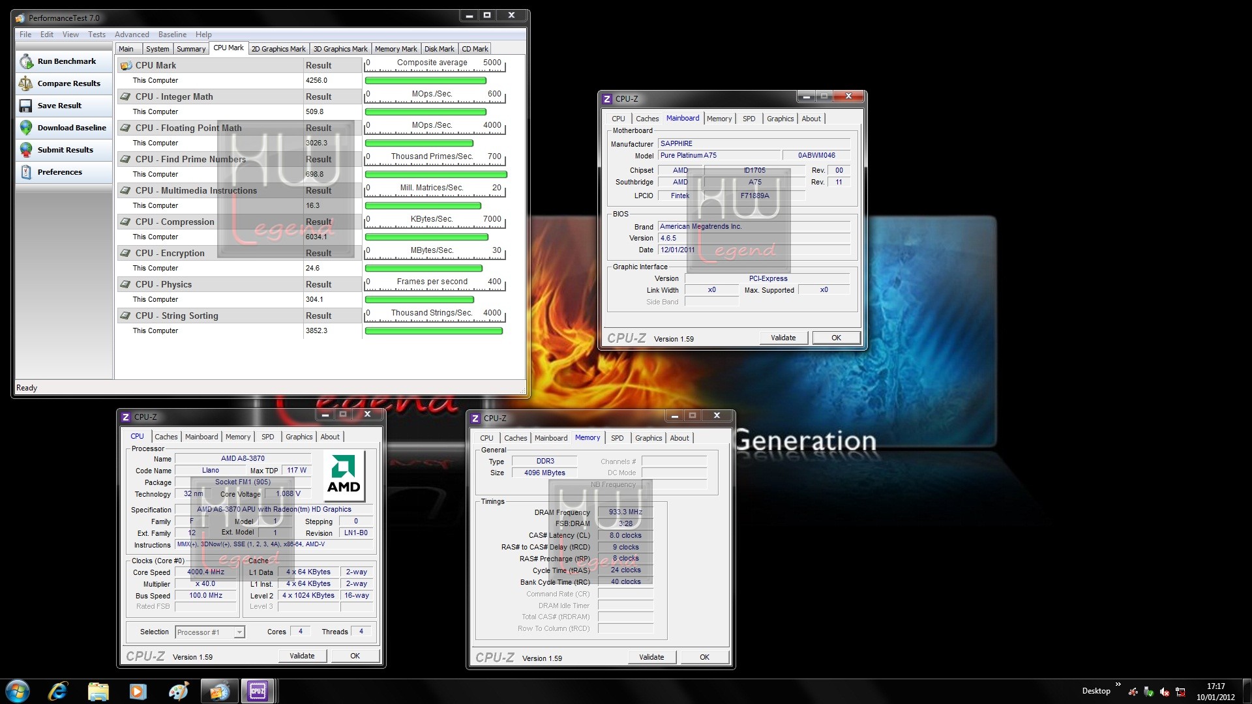Click the icon beside CPU - Multimedia Instructions
The width and height of the screenshot is (1252, 704).
click(126, 190)
